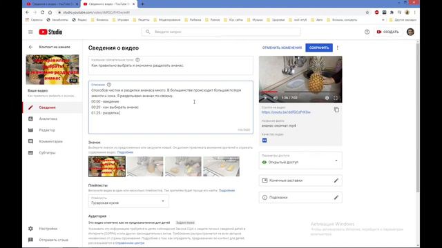Click the help icon beside description label
Image resolution: width=442 pixels, height=248 pixels.
[x=109, y=85]
